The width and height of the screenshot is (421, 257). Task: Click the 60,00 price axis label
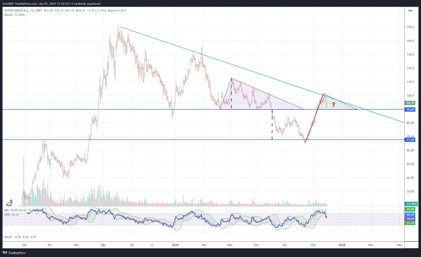tap(411, 150)
